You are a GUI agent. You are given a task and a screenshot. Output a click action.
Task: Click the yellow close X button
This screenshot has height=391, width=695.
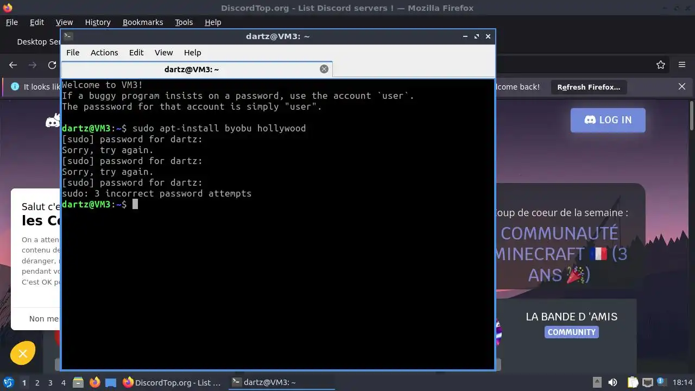pyautogui.click(x=23, y=354)
